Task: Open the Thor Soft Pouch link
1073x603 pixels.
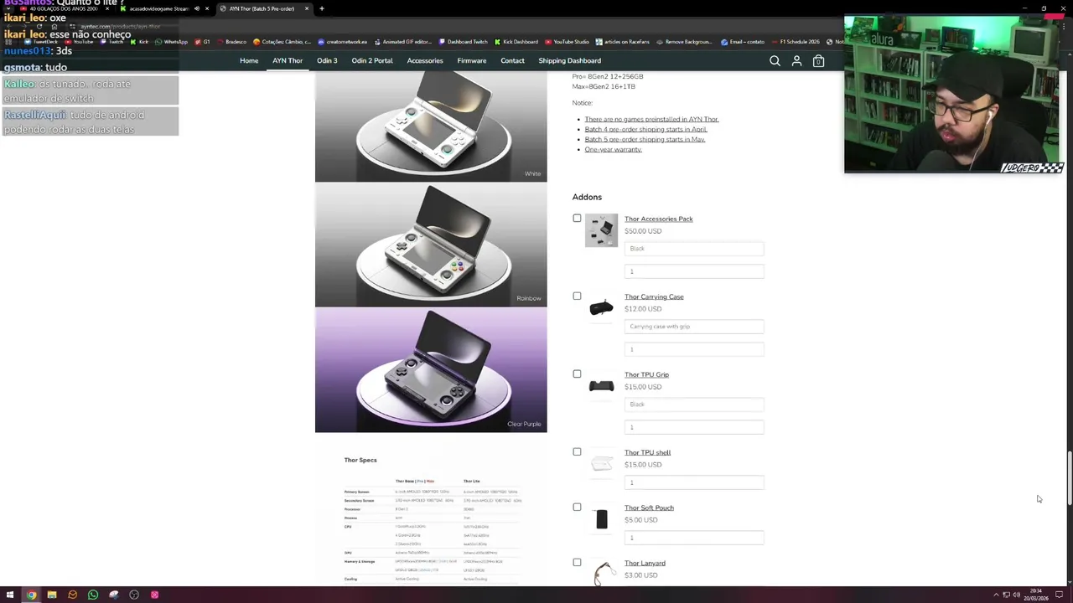Action: (x=649, y=508)
